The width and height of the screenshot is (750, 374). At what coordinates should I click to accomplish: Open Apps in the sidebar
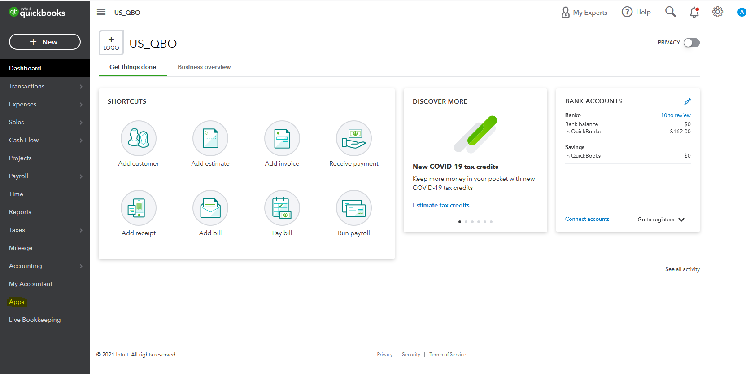(x=45, y=302)
